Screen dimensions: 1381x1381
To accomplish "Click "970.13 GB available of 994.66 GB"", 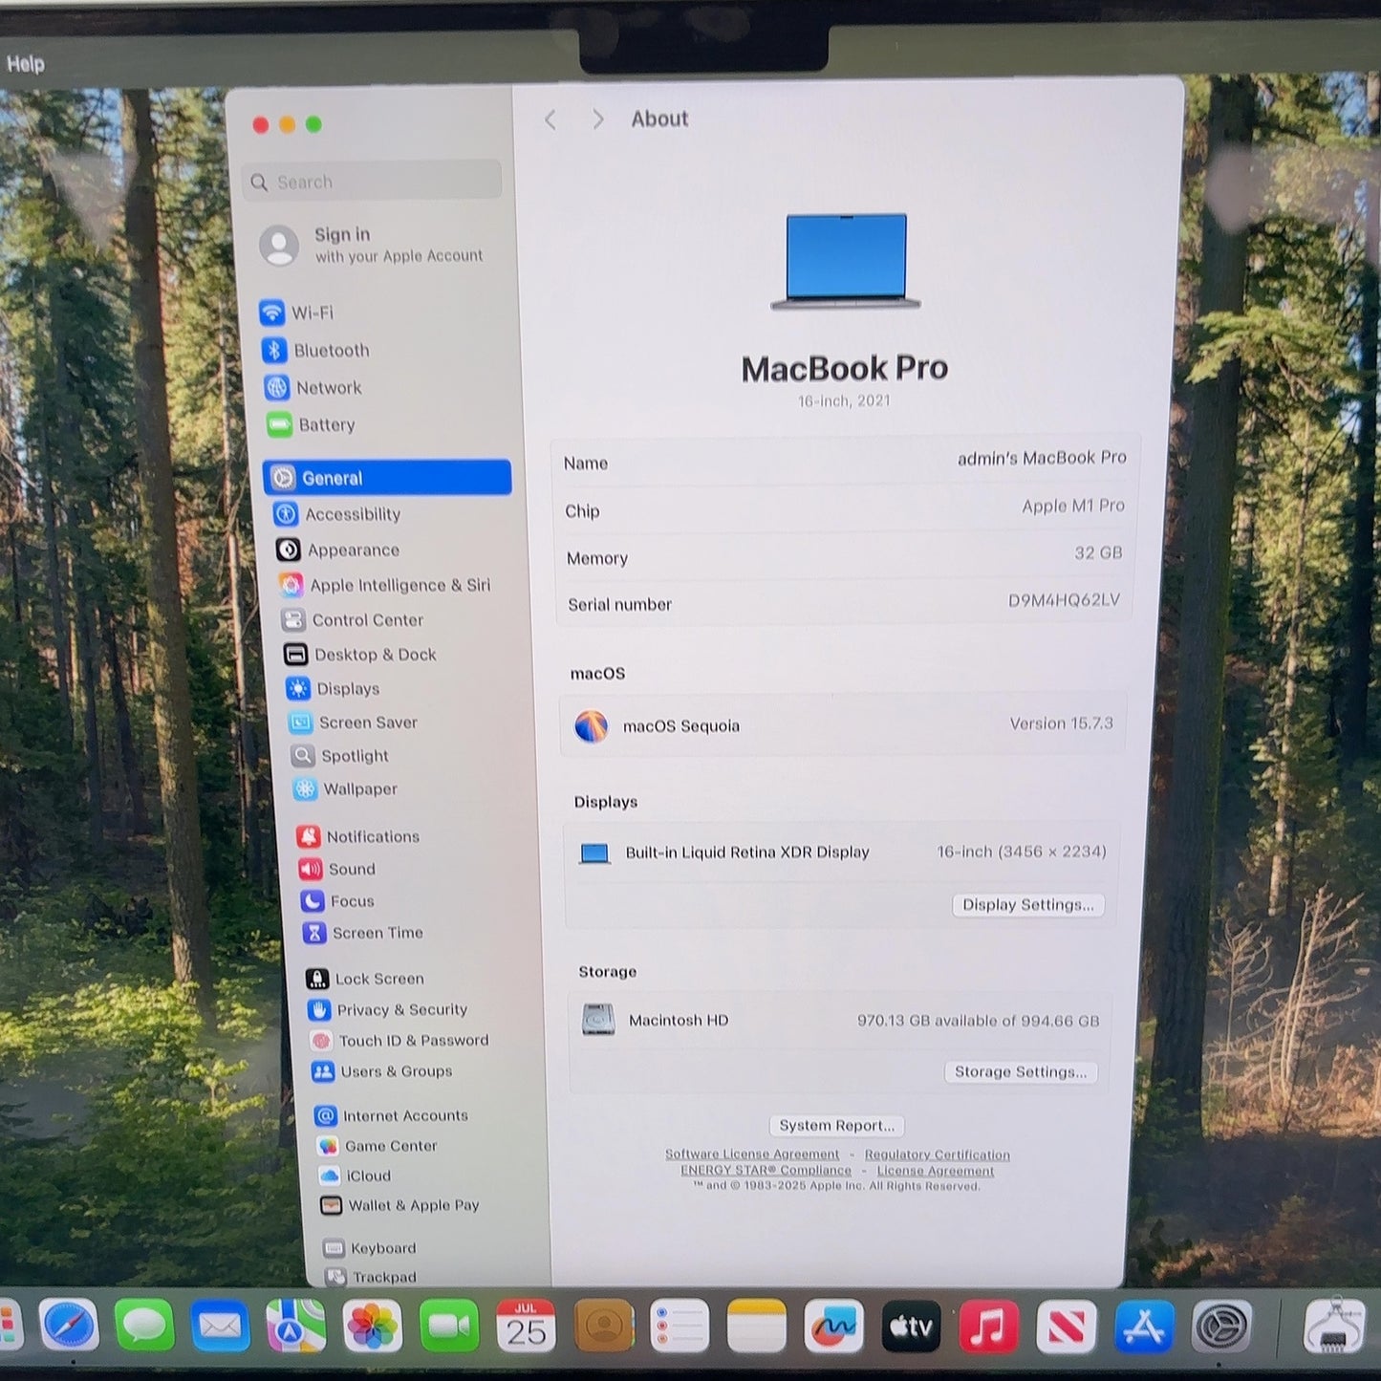I will (979, 1021).
